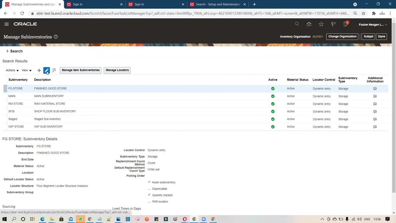
Task: Open Additional Information icon for Staged row
Action: [375, 119]
